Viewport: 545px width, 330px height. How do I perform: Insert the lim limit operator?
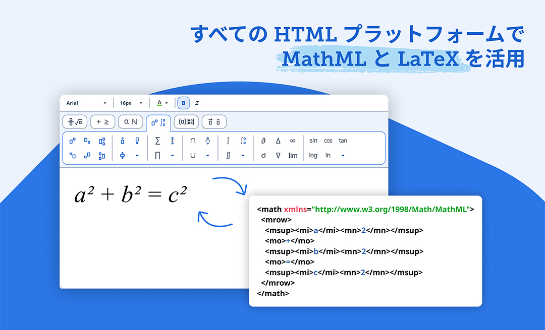click(293, 156)
